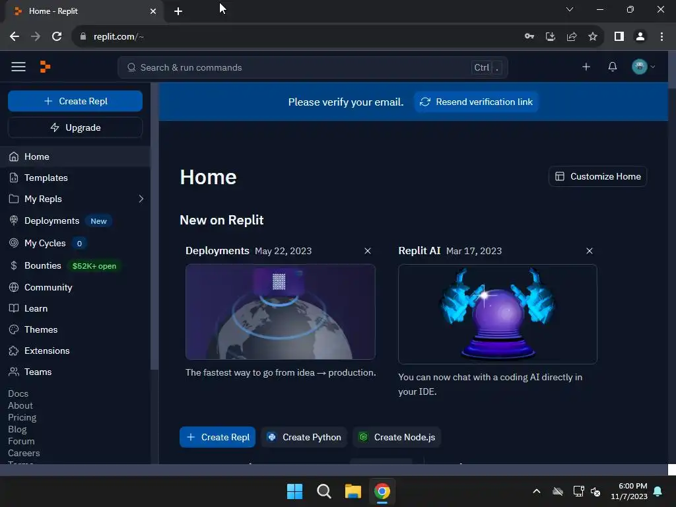Click the browser back arrow
676x507 pixels.
click(15, 37)
